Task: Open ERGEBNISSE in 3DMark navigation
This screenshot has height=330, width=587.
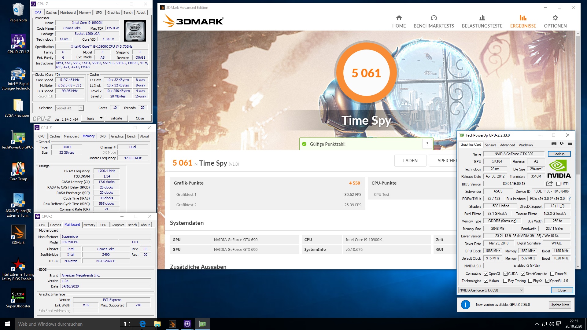Action: (x=523, y=21)
